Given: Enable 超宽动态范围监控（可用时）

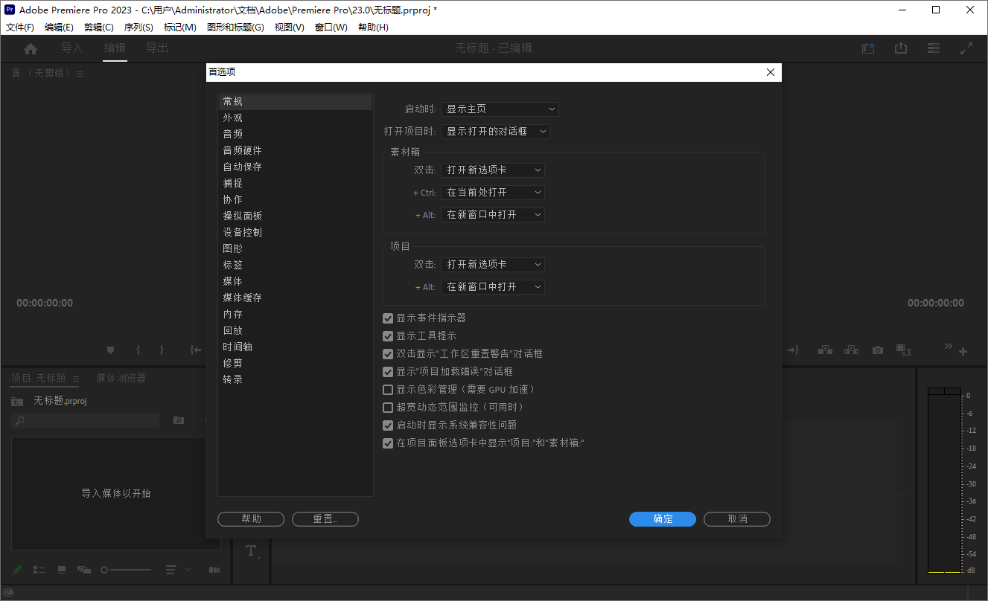Looking at the screenshot, I should pyautogui.click(x=387, y=407).
